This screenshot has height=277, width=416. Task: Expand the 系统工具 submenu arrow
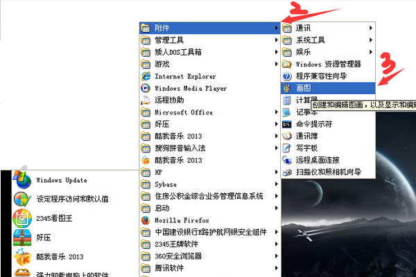coord(371,40)
